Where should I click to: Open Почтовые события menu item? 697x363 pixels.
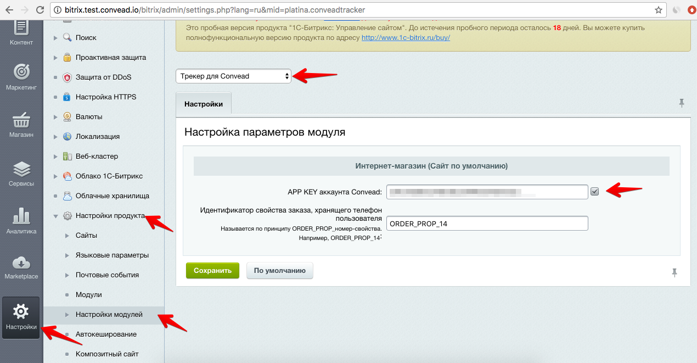point(107,275)
